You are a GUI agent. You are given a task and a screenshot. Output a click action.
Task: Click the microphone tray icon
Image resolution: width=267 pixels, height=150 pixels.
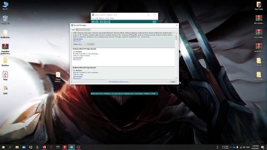tap(237, 147)
